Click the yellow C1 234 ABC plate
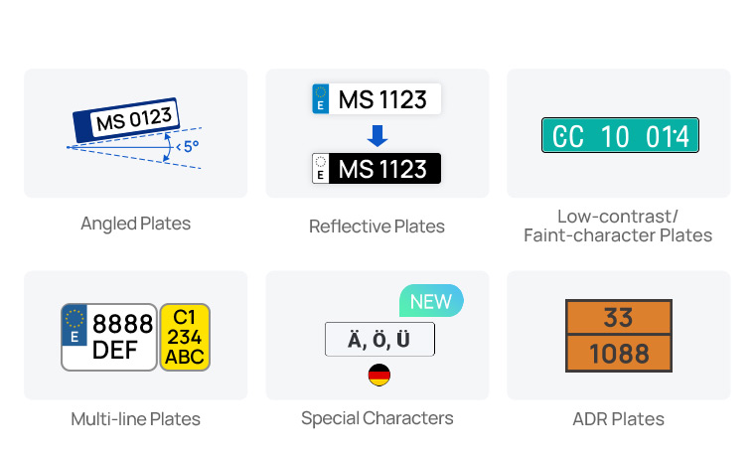755x456 pixels. click(x=185, y=337)
